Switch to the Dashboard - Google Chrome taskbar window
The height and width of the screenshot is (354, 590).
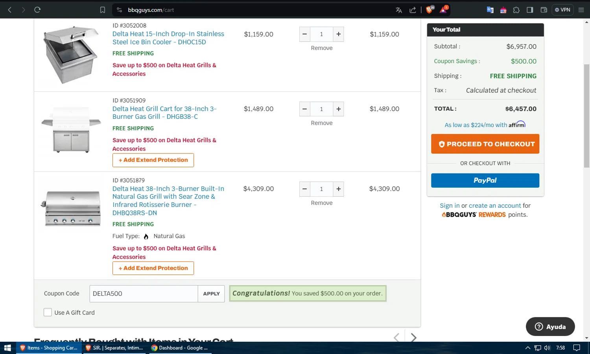tap(180, 348)
